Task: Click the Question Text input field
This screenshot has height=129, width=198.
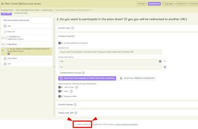Action: [110, 52]
